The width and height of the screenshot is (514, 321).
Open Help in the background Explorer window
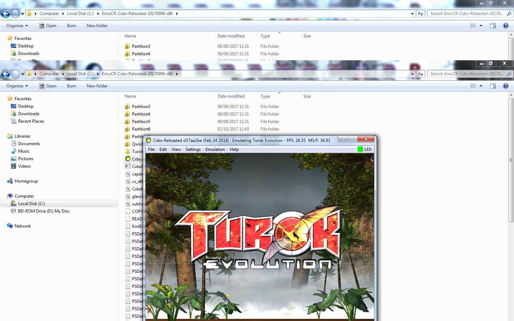505,26
